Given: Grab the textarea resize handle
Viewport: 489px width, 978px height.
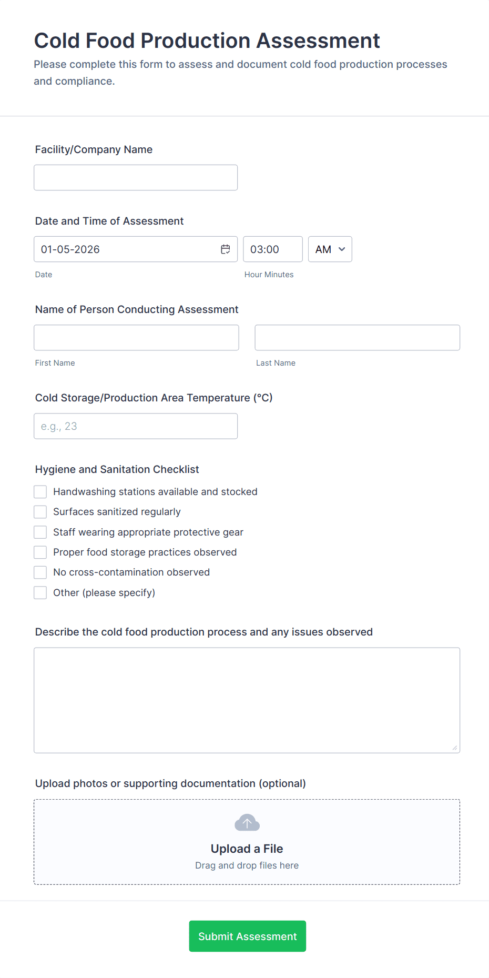Looking at the screenshot, I should pos(455,749).
